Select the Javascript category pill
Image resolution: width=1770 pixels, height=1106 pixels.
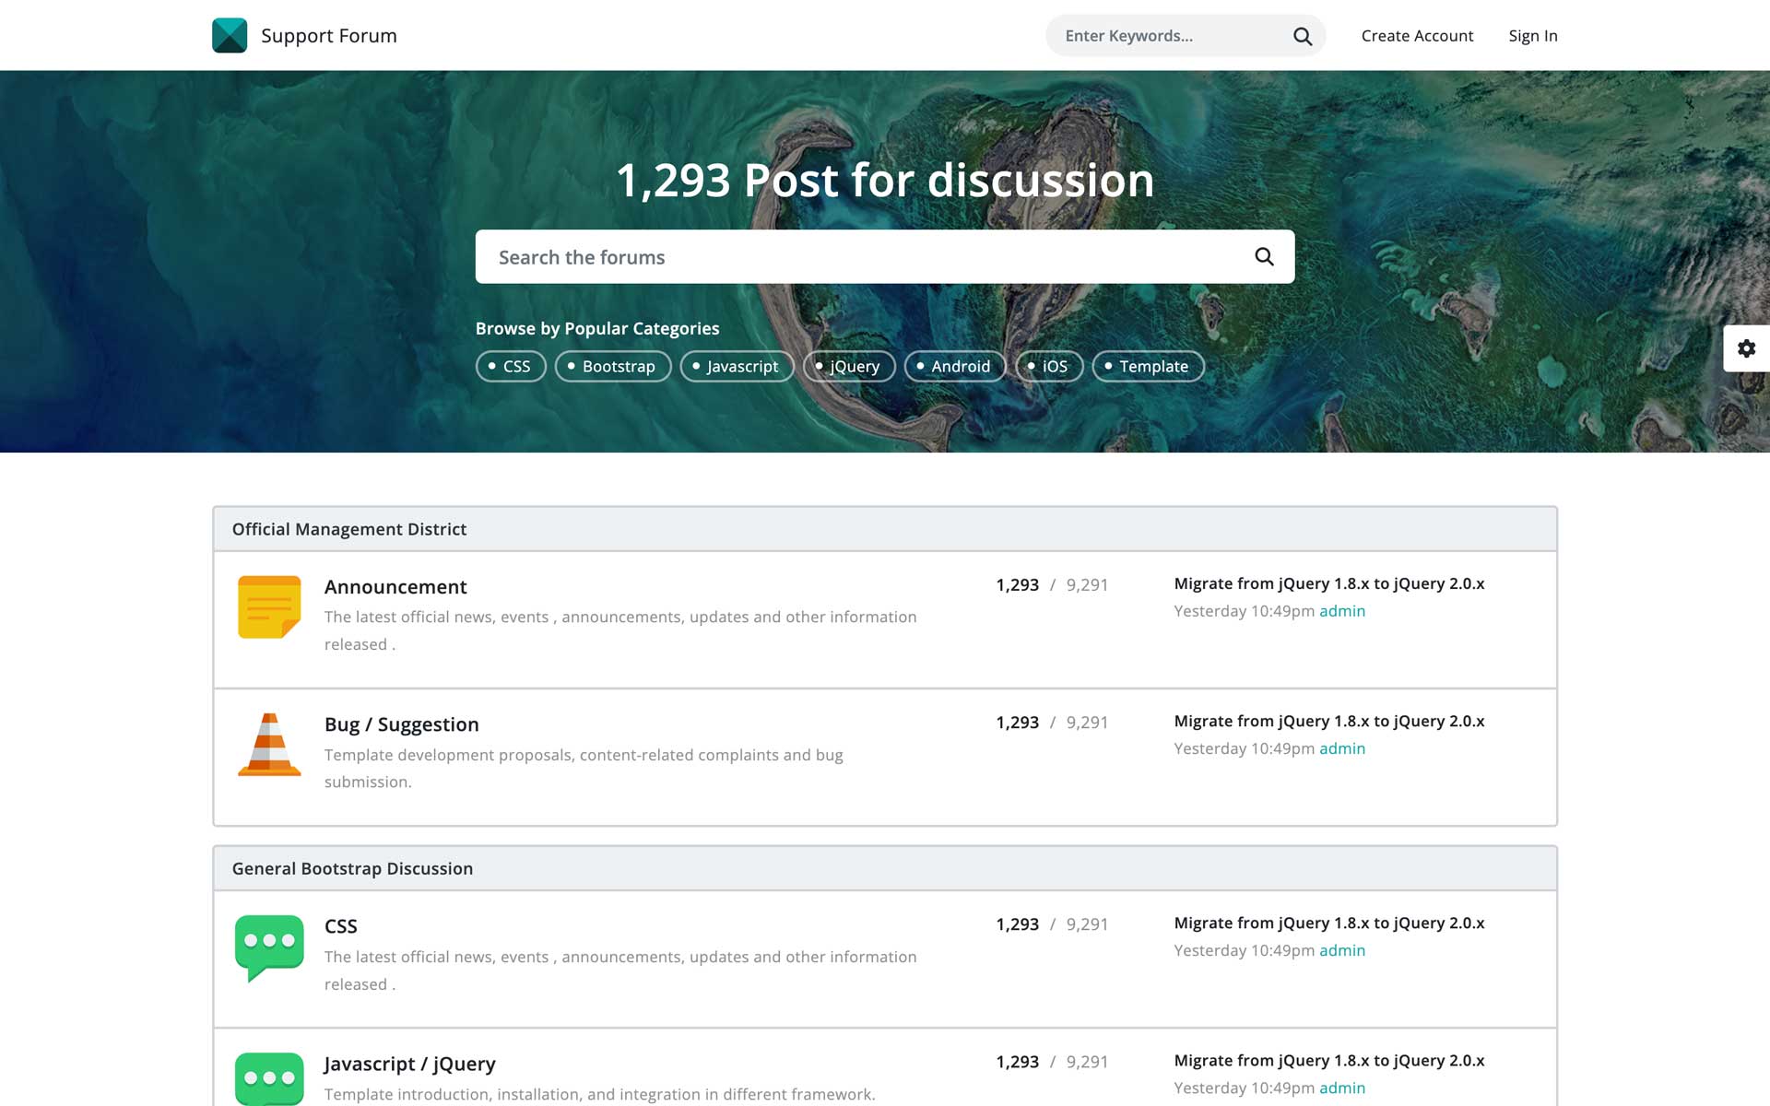click(737, 366)
